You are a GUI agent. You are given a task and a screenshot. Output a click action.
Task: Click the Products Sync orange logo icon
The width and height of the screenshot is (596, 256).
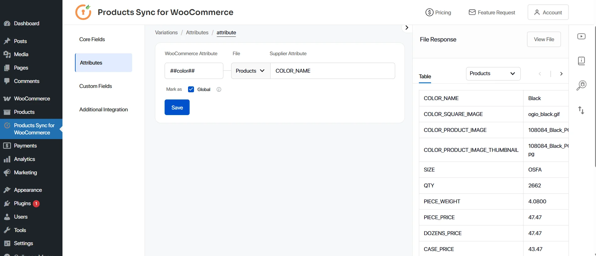(83, 12)
